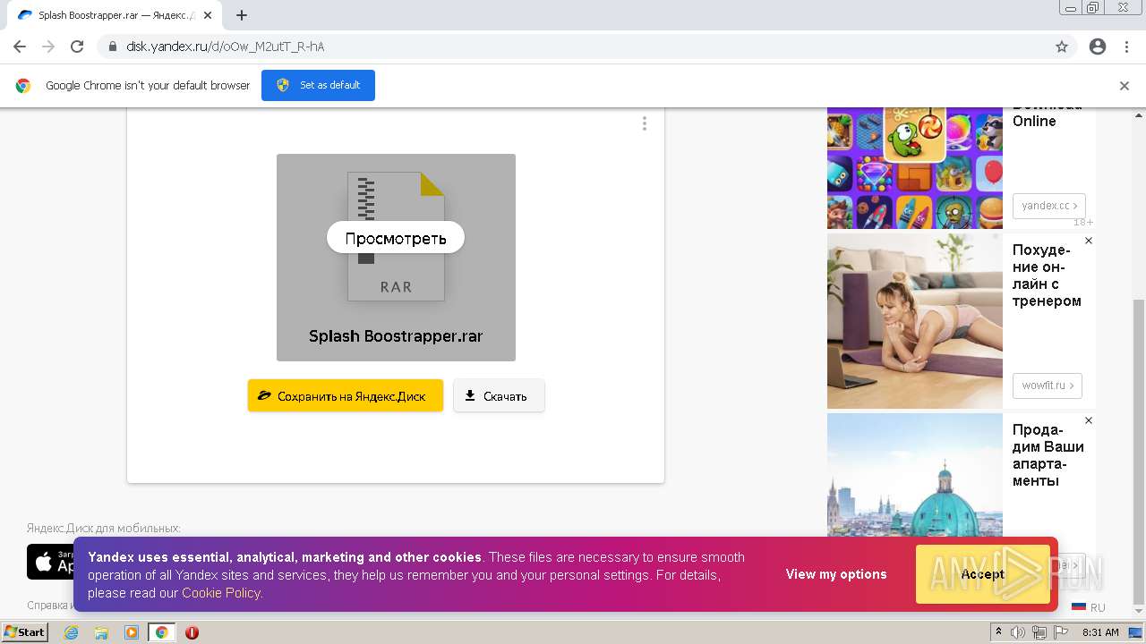1146x644 pixels.
Task: Click View my options for cookies
Action: (x=836, y=574)
